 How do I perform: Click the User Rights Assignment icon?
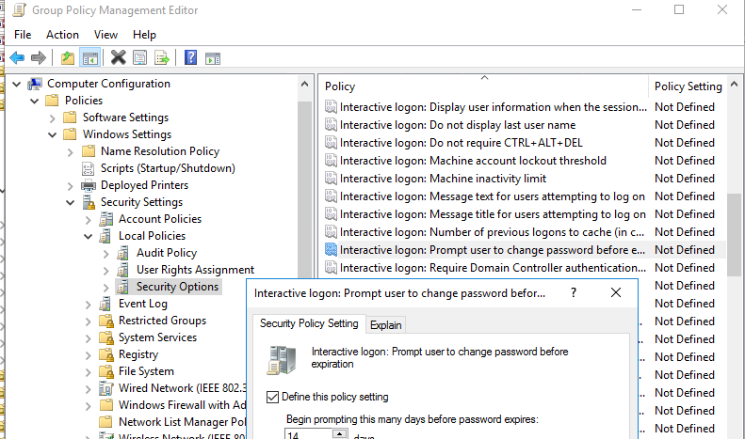[123, 270]
